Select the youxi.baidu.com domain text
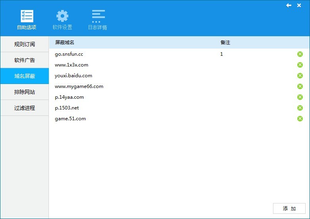 coord(74,76)
